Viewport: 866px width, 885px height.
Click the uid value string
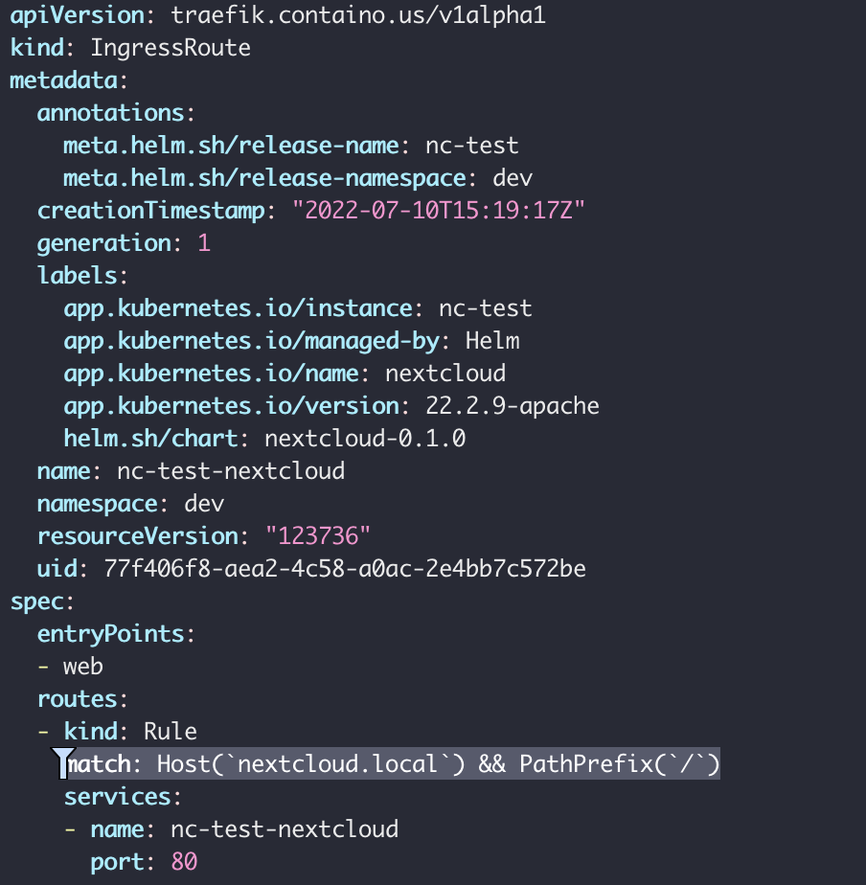pos(345,568)
